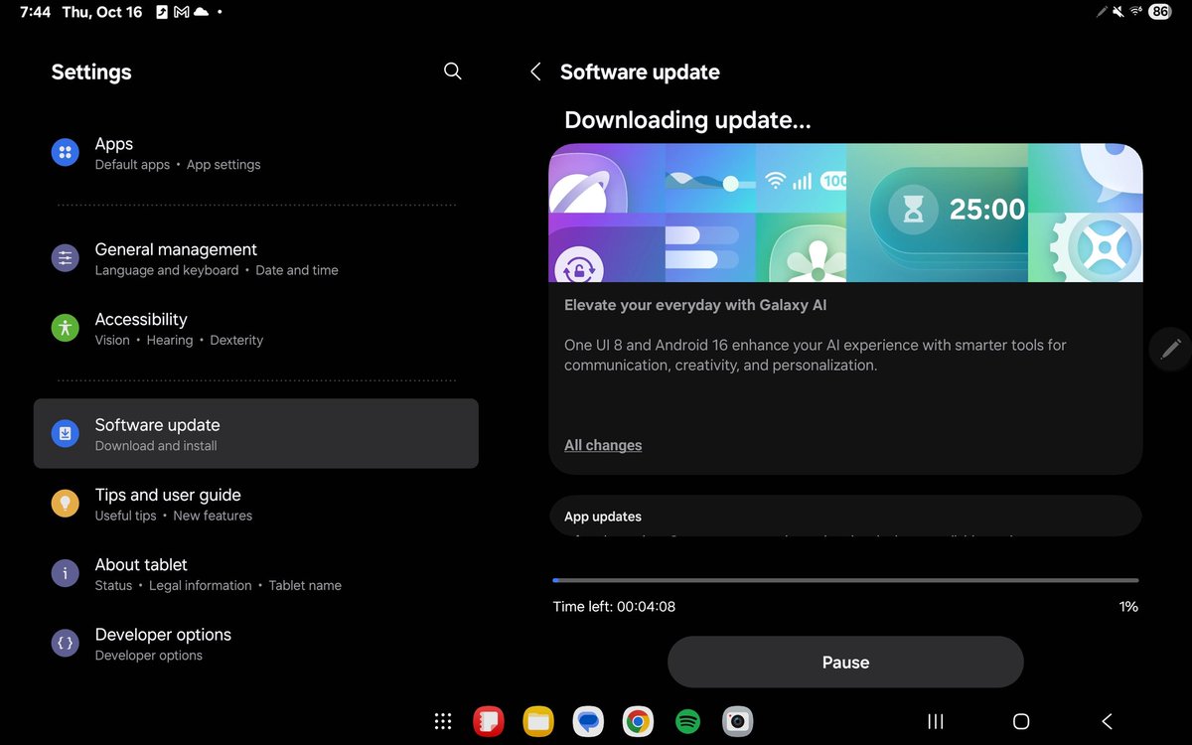This screenshot has height=745, width=1192.
Task: Tap the download progress bar
Action: pos(845,580)
